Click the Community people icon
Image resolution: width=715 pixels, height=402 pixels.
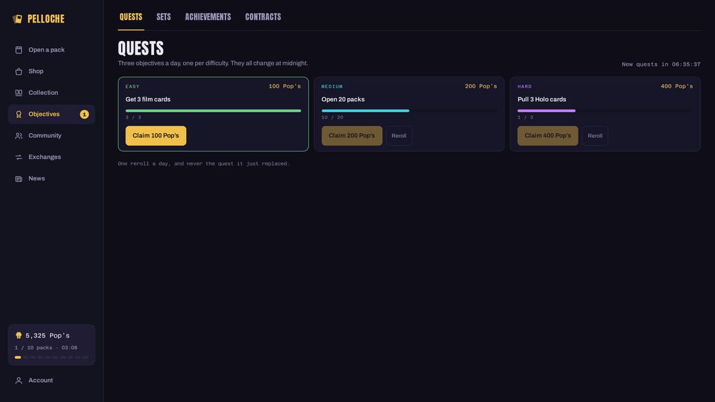19,135
